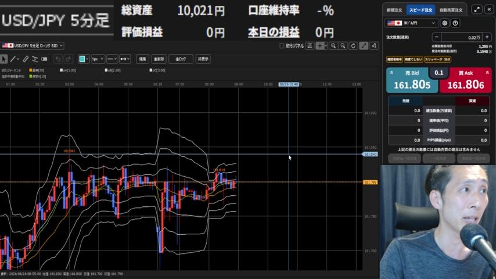Click the slippage 20.0 setting badge
496x279 pixels.
pos(437,59)
